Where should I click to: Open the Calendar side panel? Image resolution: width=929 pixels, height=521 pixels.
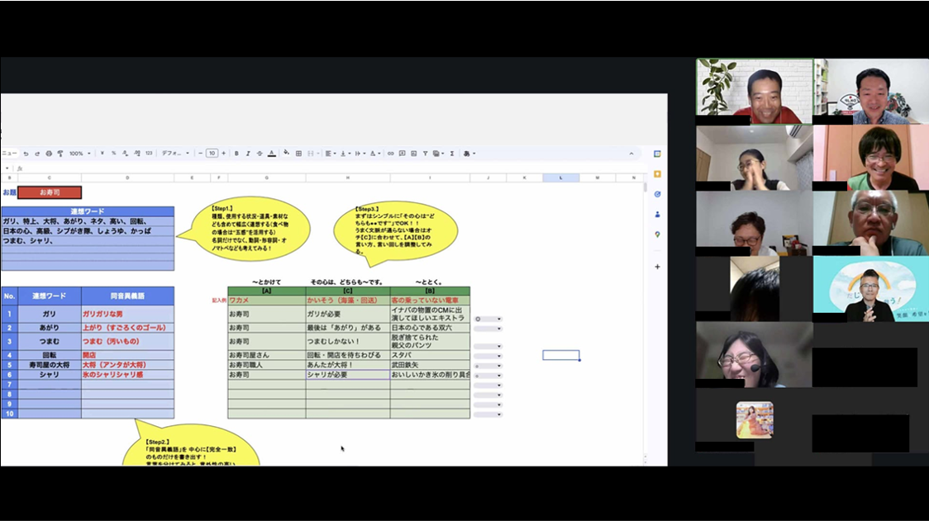[657, 154]
